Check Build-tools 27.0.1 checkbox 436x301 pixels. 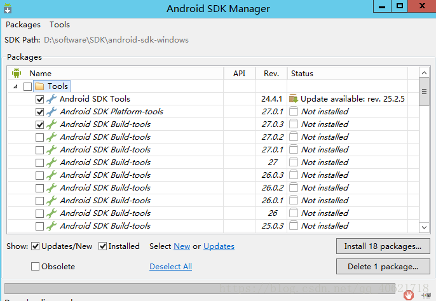(39, 150)
